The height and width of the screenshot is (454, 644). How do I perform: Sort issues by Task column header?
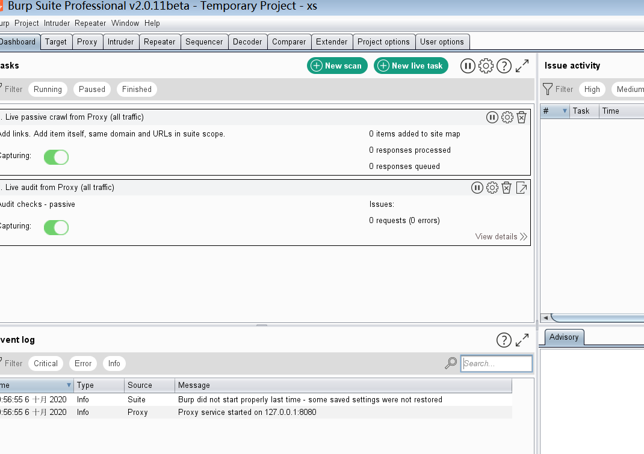pos(584,111)
